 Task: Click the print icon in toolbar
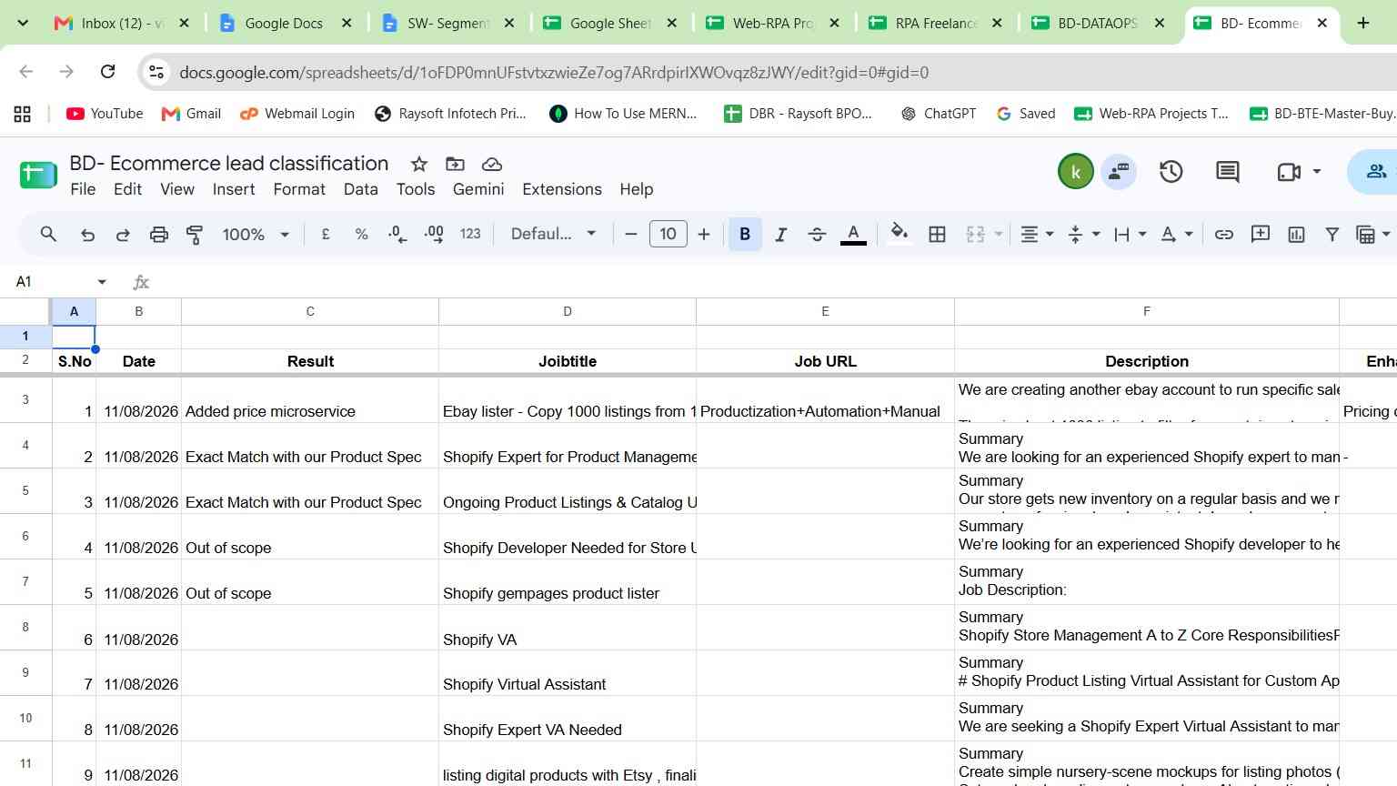pos(159,235)
